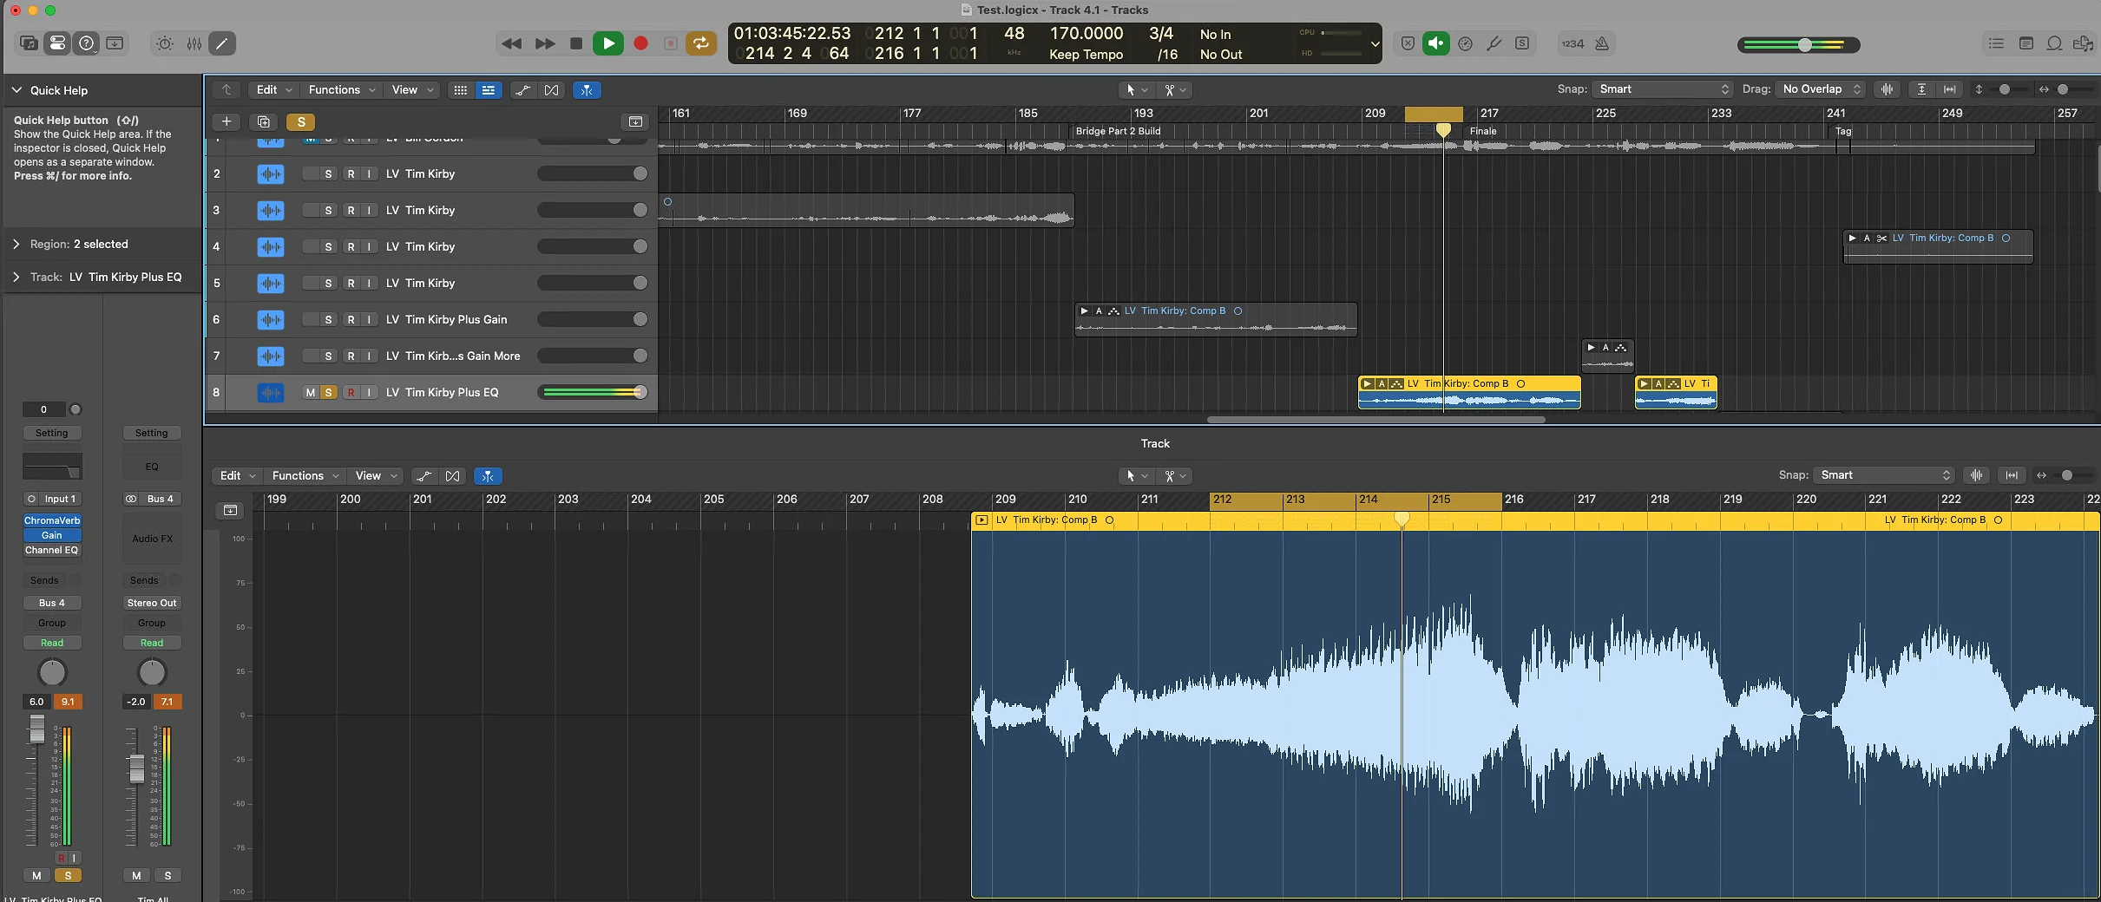Open the Track editor Snap Smart dropdown

1885,475
